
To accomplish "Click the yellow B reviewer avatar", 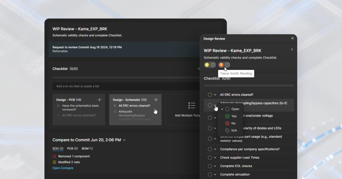I will click(207, 65).
